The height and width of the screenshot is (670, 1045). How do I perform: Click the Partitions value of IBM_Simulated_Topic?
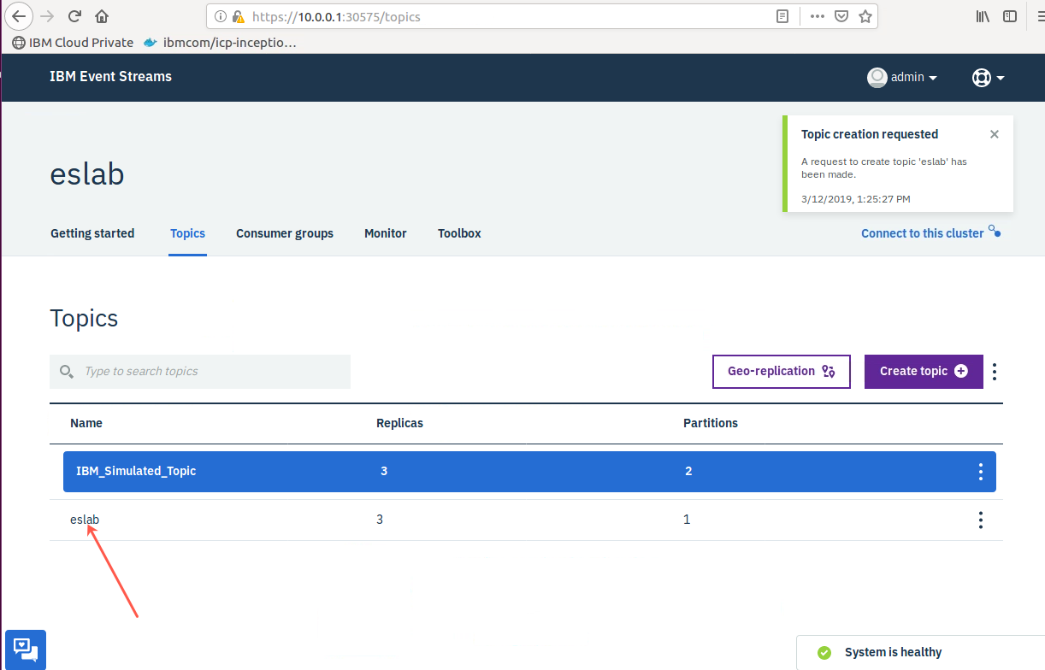[688, 471]
